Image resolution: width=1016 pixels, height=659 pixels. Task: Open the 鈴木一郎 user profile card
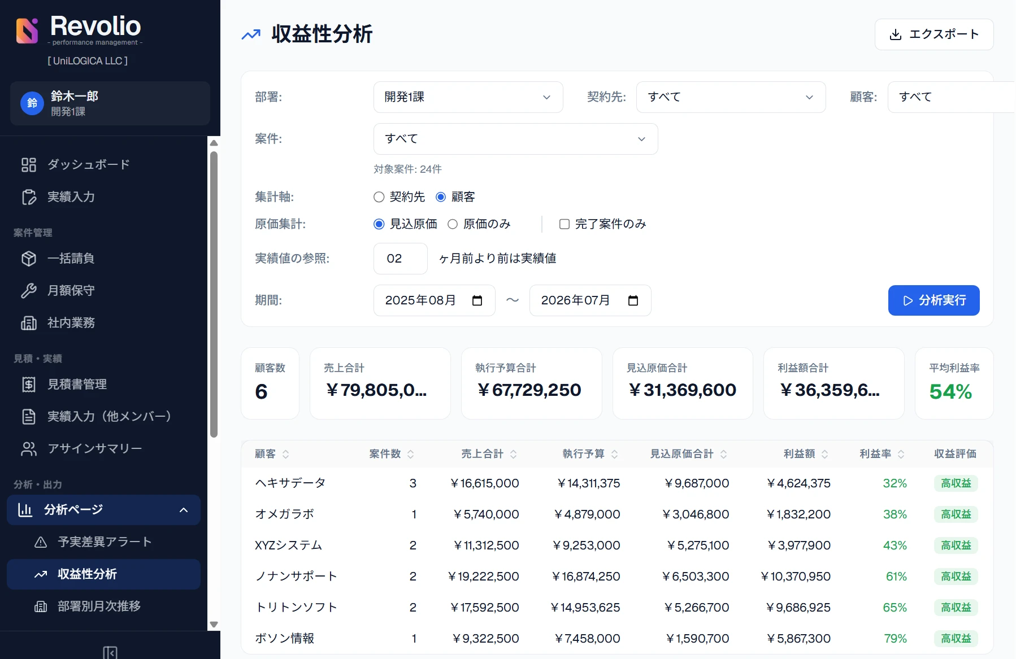point(110,103)
